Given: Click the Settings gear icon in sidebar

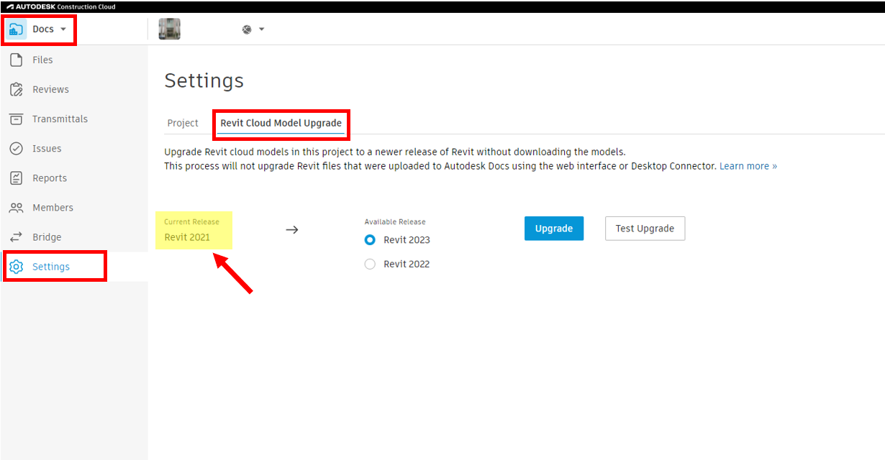Looking at the screenshot, I should pos(16,266).
